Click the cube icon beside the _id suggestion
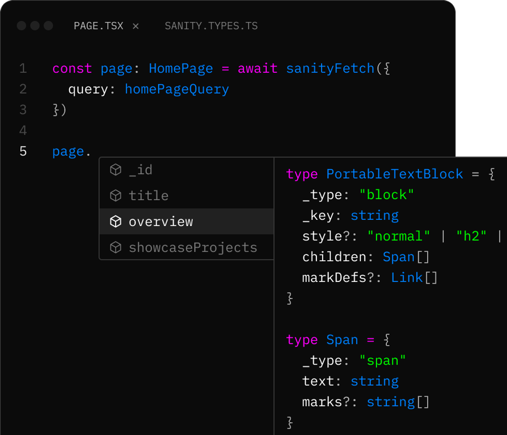Viewport: 507px width, 435px height. tap(115, 170)
